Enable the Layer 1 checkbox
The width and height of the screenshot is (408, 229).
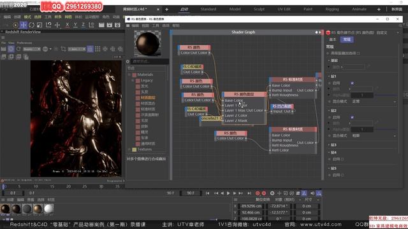352,83
